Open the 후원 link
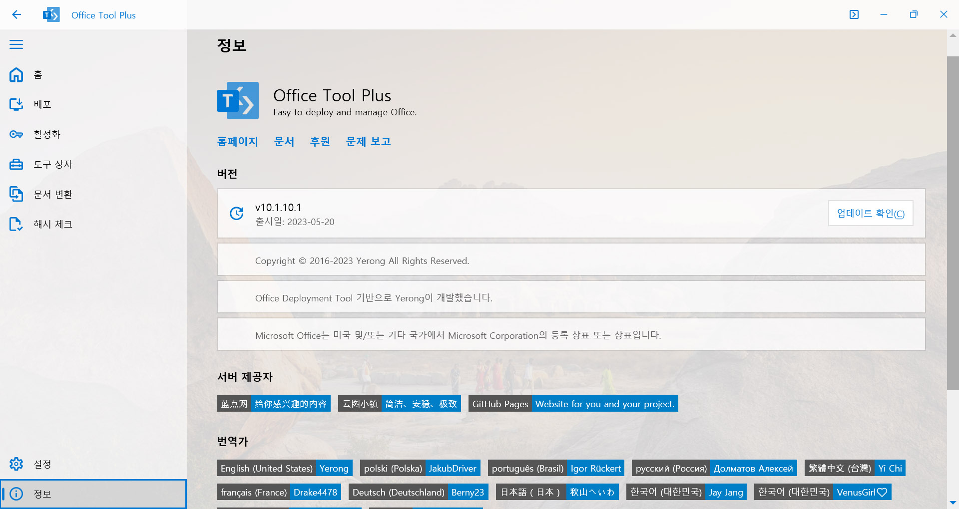 tap(320, 142)
